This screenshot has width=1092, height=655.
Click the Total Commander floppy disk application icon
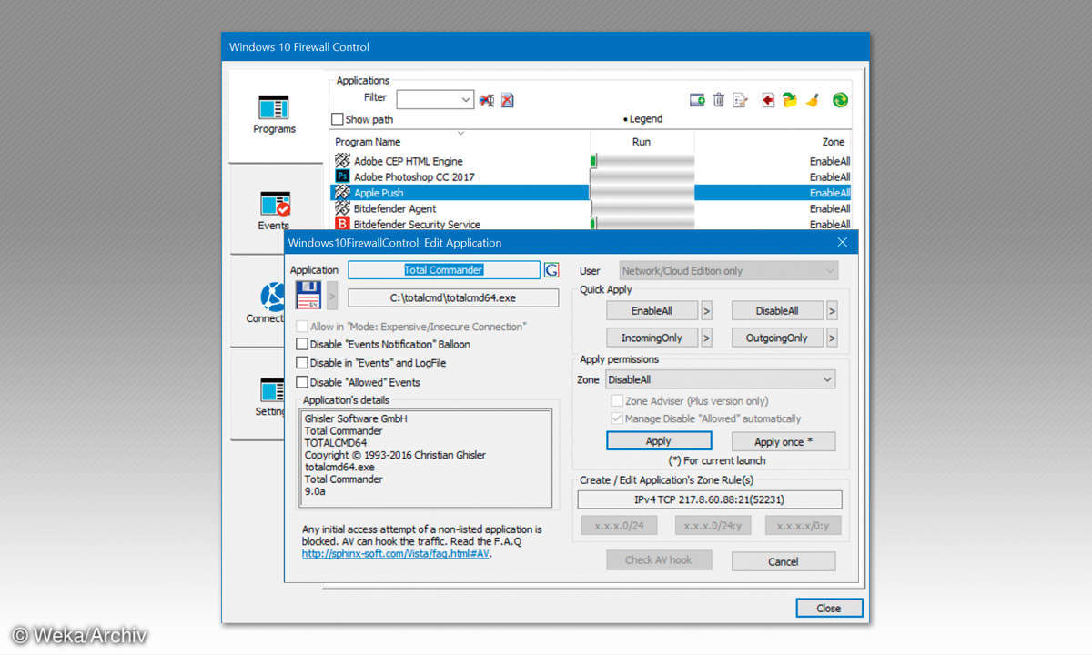(308, 295)
